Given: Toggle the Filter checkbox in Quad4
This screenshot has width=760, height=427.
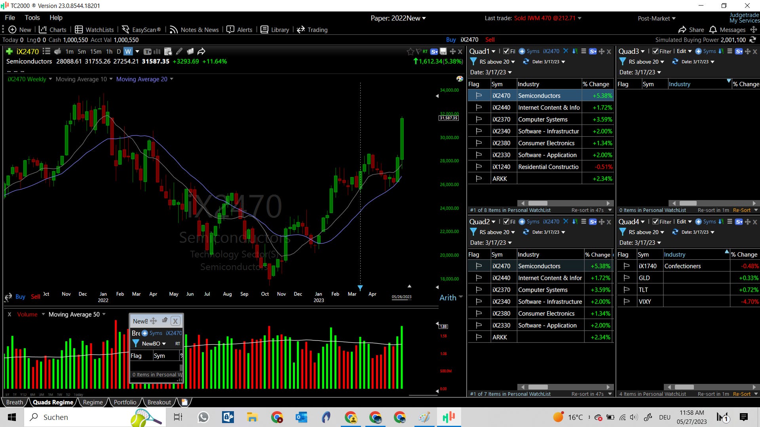Looking at the screenshot, I should click(655, 222).
